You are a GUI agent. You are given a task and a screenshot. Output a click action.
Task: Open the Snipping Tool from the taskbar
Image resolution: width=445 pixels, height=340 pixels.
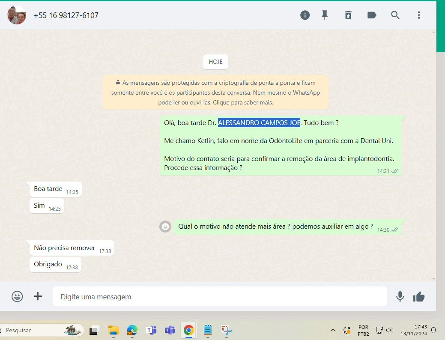tap(227, 330)
